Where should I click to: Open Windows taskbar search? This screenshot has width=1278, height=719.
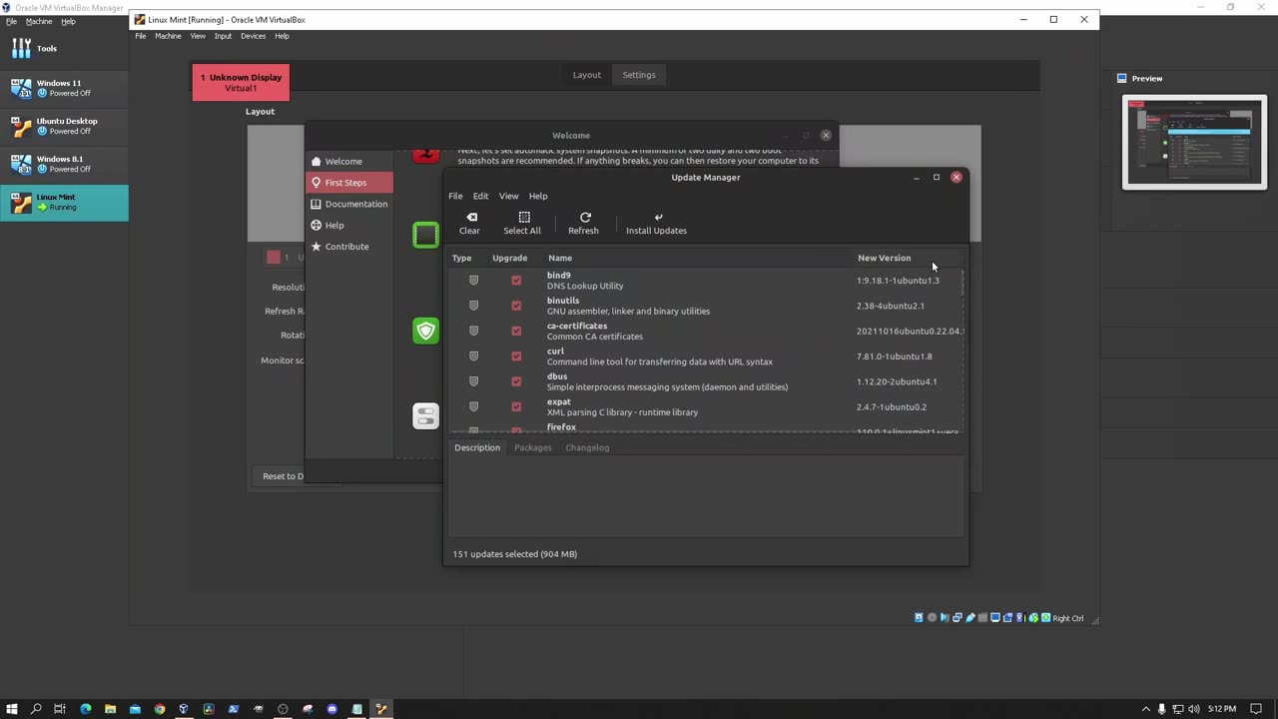(x=36, y=709)
